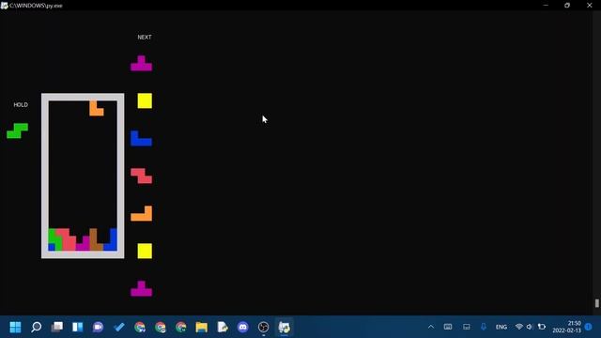Open Task View from the taskbar
The height and width of the screenshot is (338, 601).
[x=56, y=327]
